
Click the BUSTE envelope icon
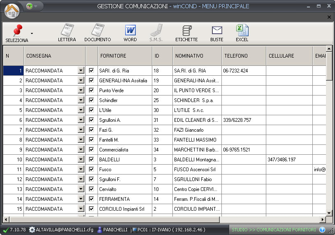(216, 33)
